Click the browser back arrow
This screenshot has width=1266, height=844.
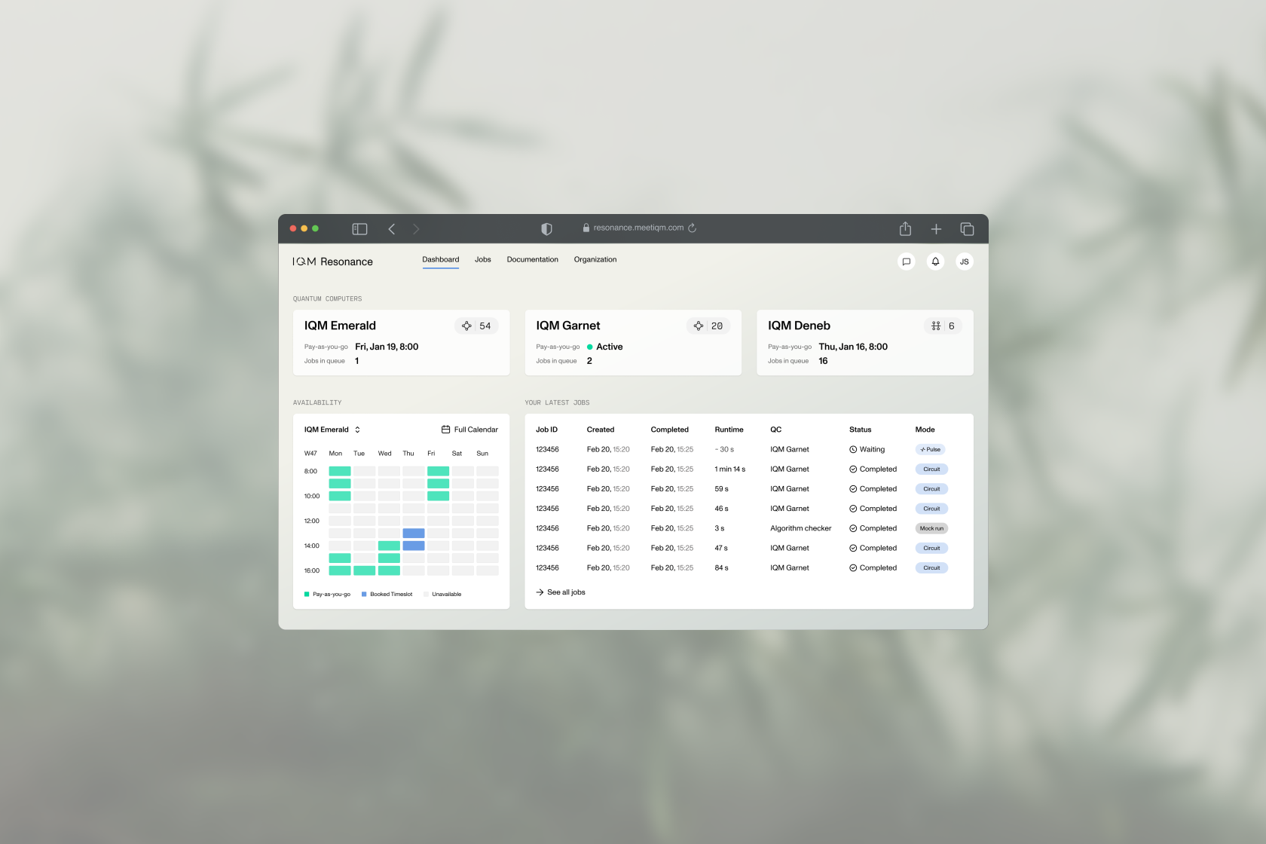coord(391,229)
